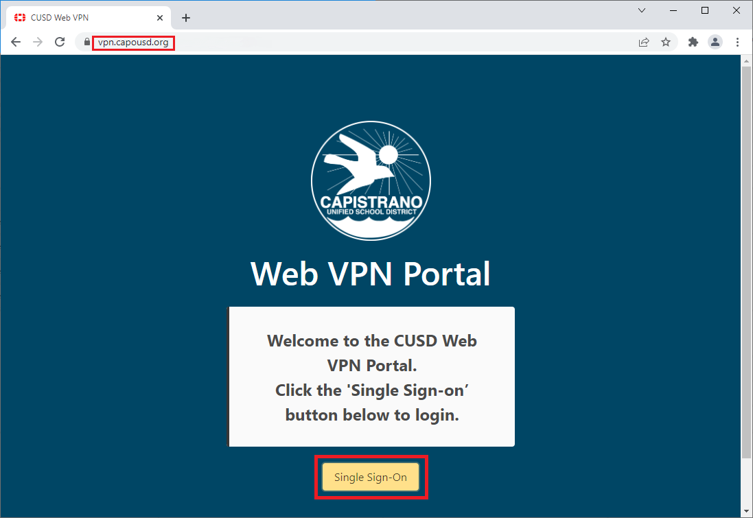Click the scrollbar down arrow
Viewport: 753px width, 518px height.
pyautogui.click(x=746, y=511)
